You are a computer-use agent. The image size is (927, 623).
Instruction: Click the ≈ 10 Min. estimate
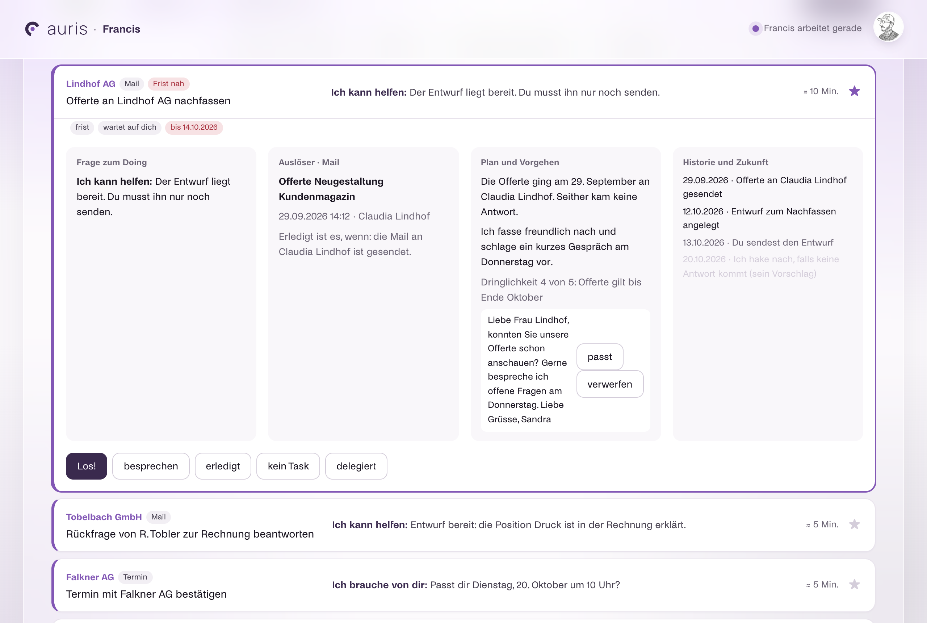(x=821, y=91)
